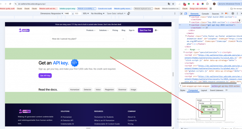The image size is (242, 129).
Task: Click the Walter logo in the footer
Action: (25, 111)
